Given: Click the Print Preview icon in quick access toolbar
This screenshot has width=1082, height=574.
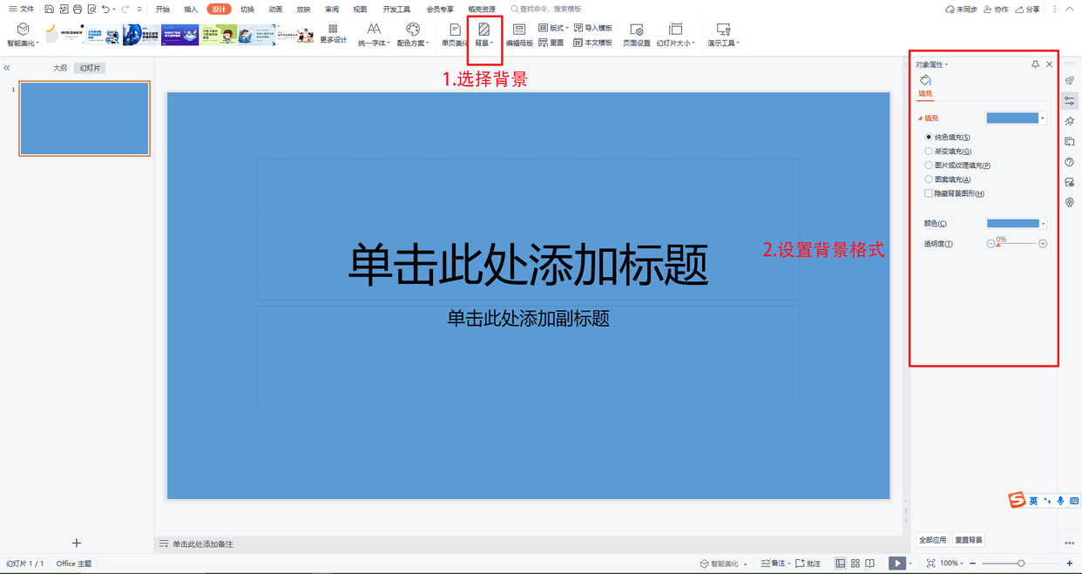Looking at the screenshot, I should tap(91, 9).
